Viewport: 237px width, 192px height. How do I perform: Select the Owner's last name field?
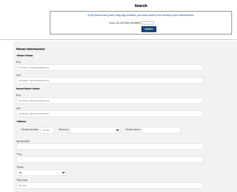109,81
